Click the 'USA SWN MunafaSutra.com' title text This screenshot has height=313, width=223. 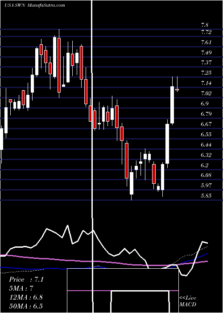click(x=35, y=5)
